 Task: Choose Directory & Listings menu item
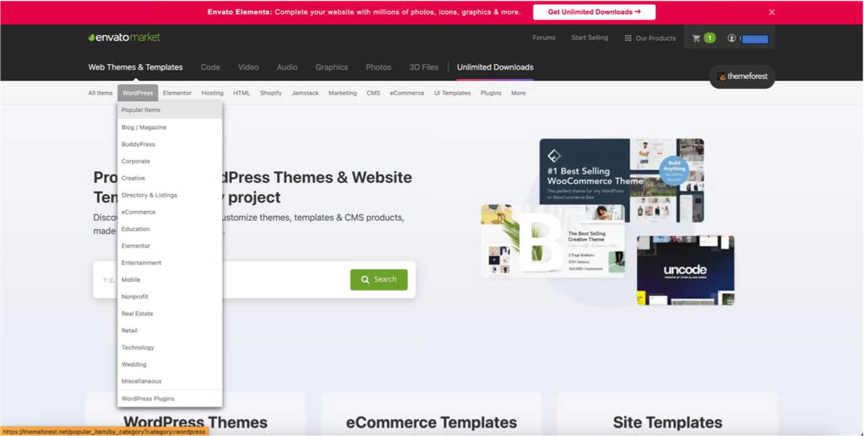coord(170,195)
